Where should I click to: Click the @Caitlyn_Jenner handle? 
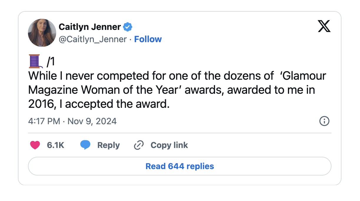coord(93,39)
